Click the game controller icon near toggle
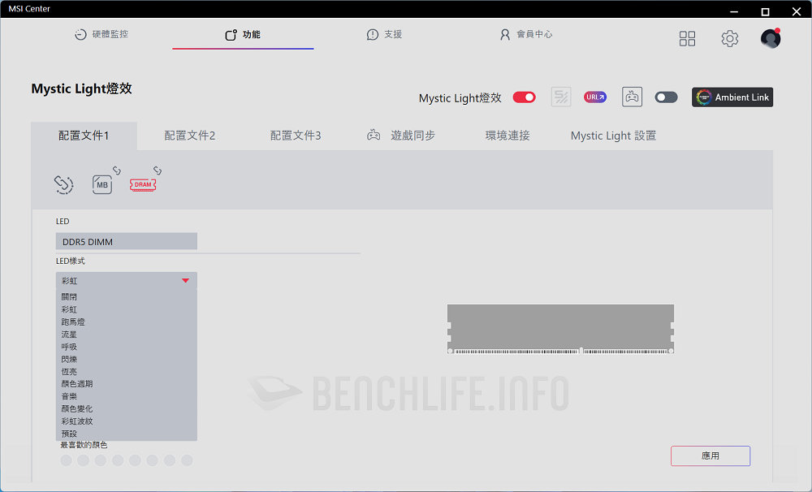This screenshot has width=812, height=492. pyautogui.click(x=632, y=97)
